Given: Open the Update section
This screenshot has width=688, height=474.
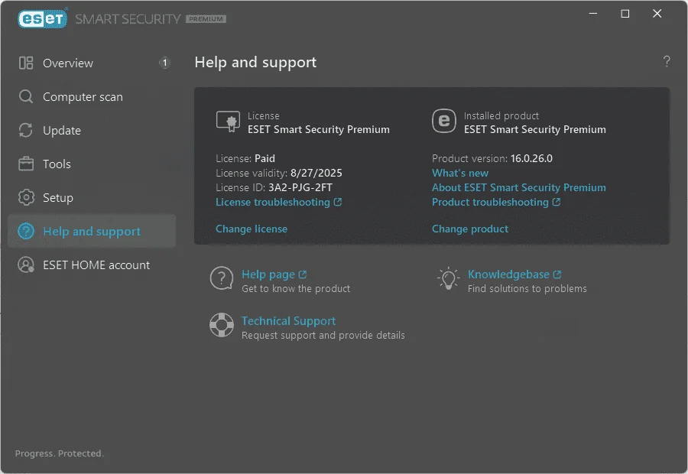Looking at the screenshot, I should pyautogui.click(x=92, y=130).
